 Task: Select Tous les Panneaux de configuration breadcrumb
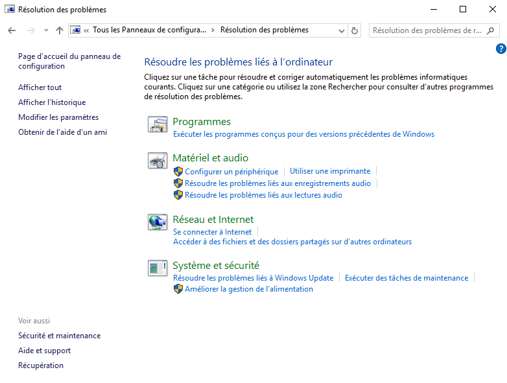[149, 30]
